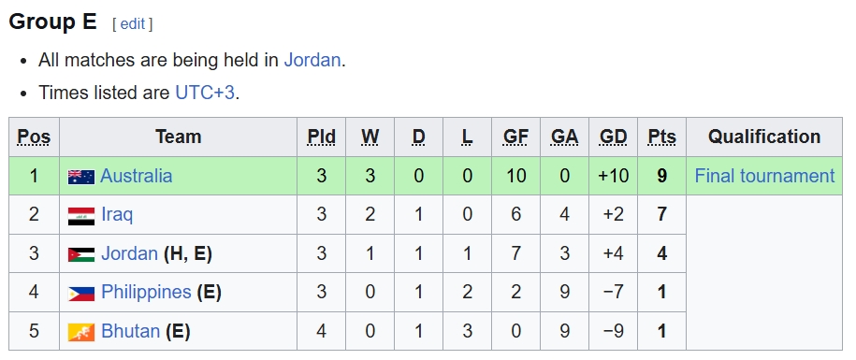Open the edit link for Group E

[133, 24]
